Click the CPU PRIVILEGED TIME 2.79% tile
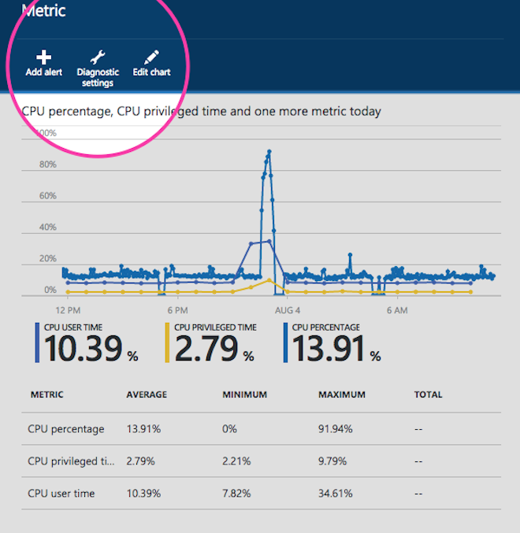The image size is (520, 533). 210,343
